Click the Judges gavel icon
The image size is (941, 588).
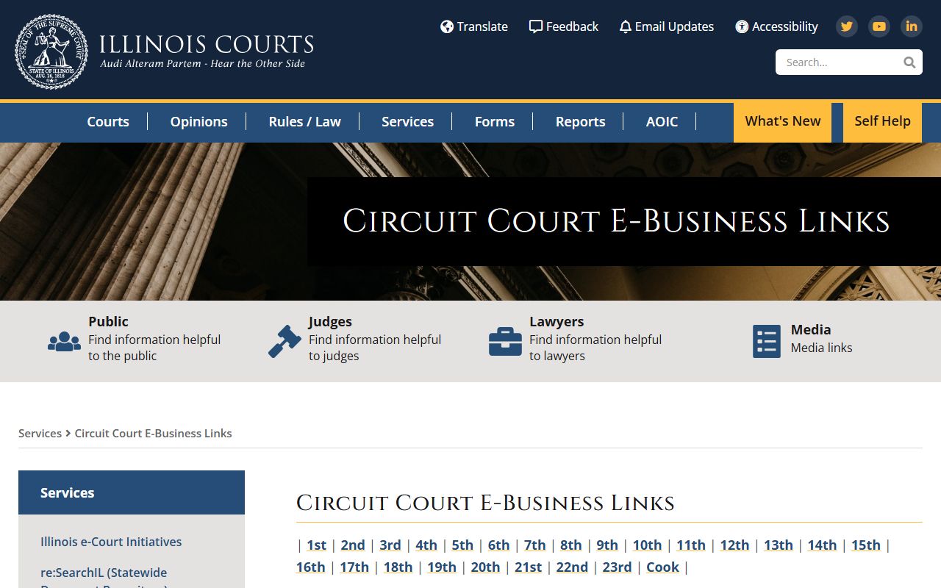(x=285, y=342)
